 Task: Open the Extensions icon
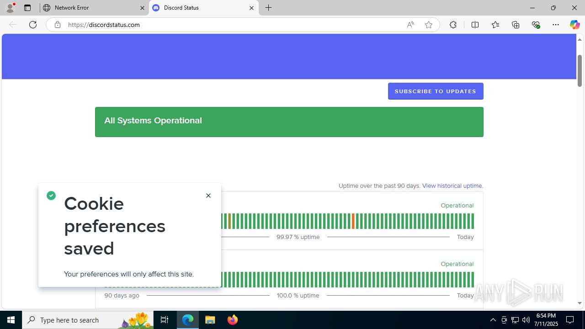tap(453, 25)
